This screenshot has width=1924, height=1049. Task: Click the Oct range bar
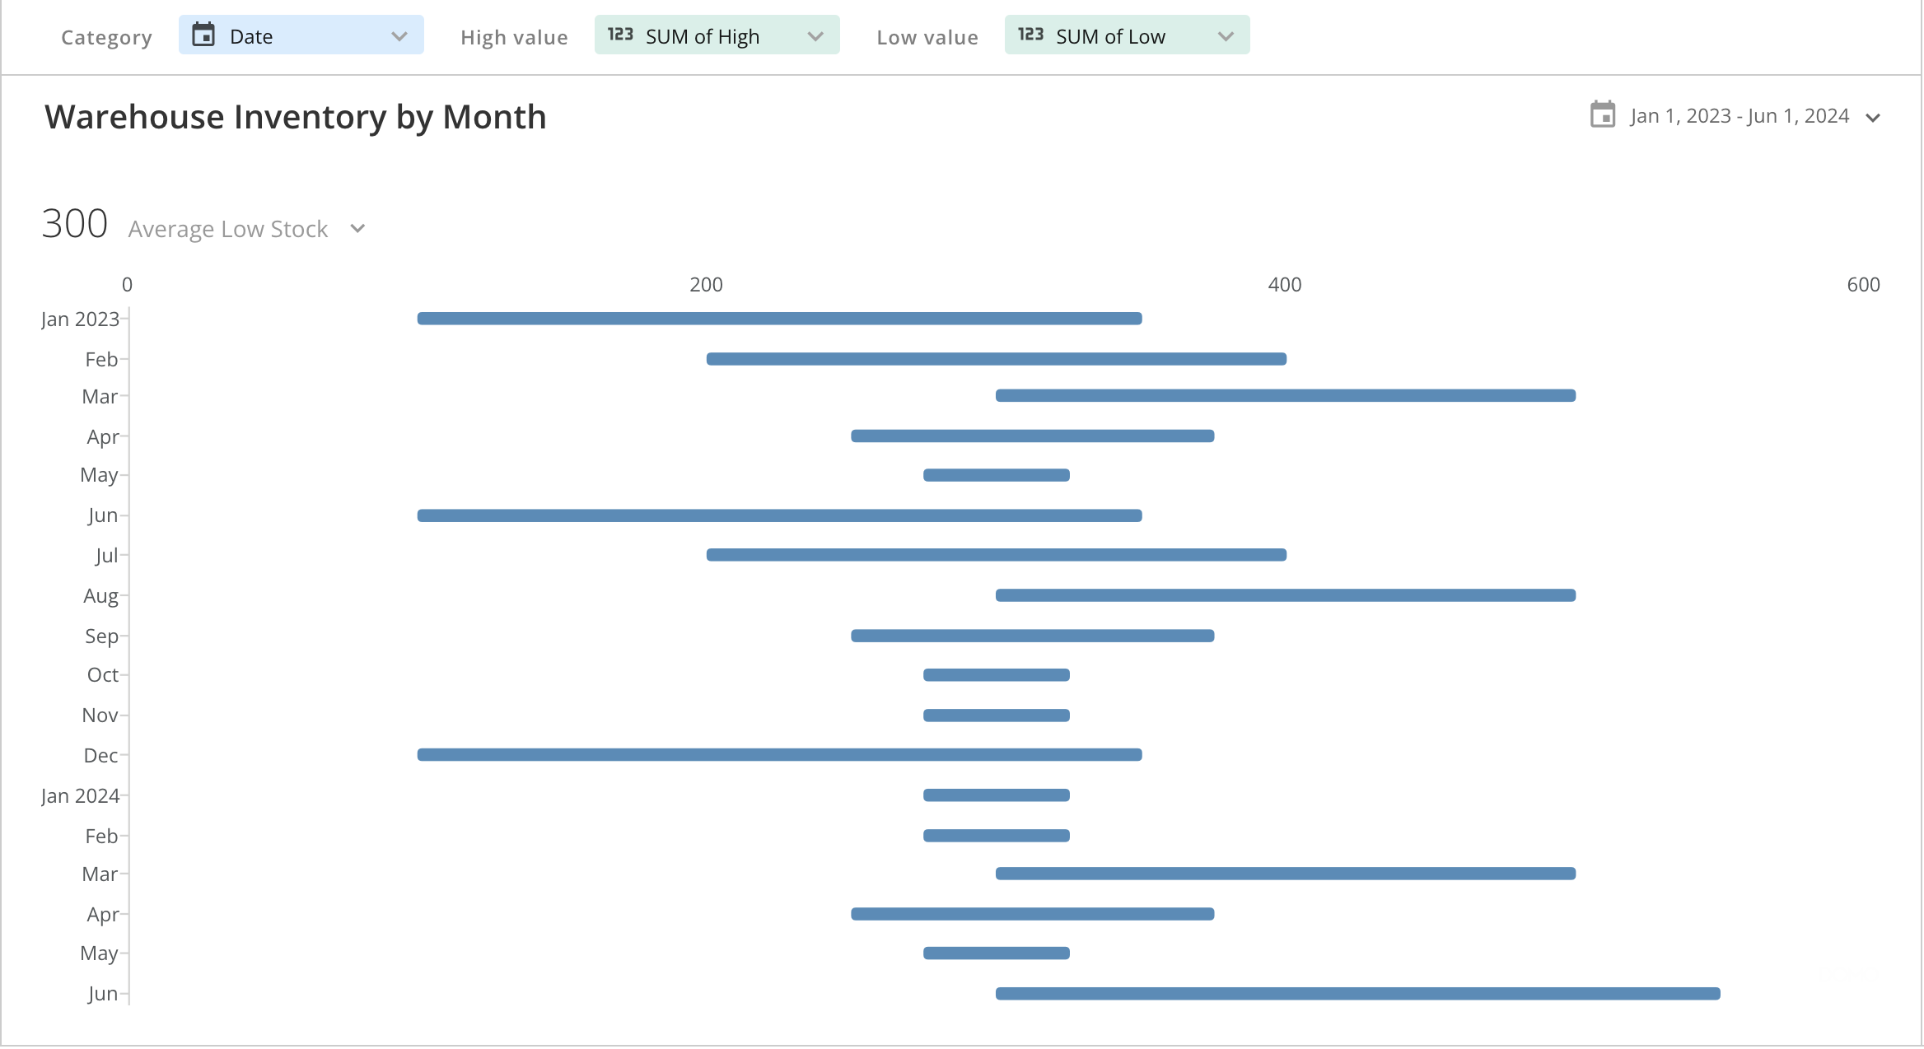(x=997, y=675)
